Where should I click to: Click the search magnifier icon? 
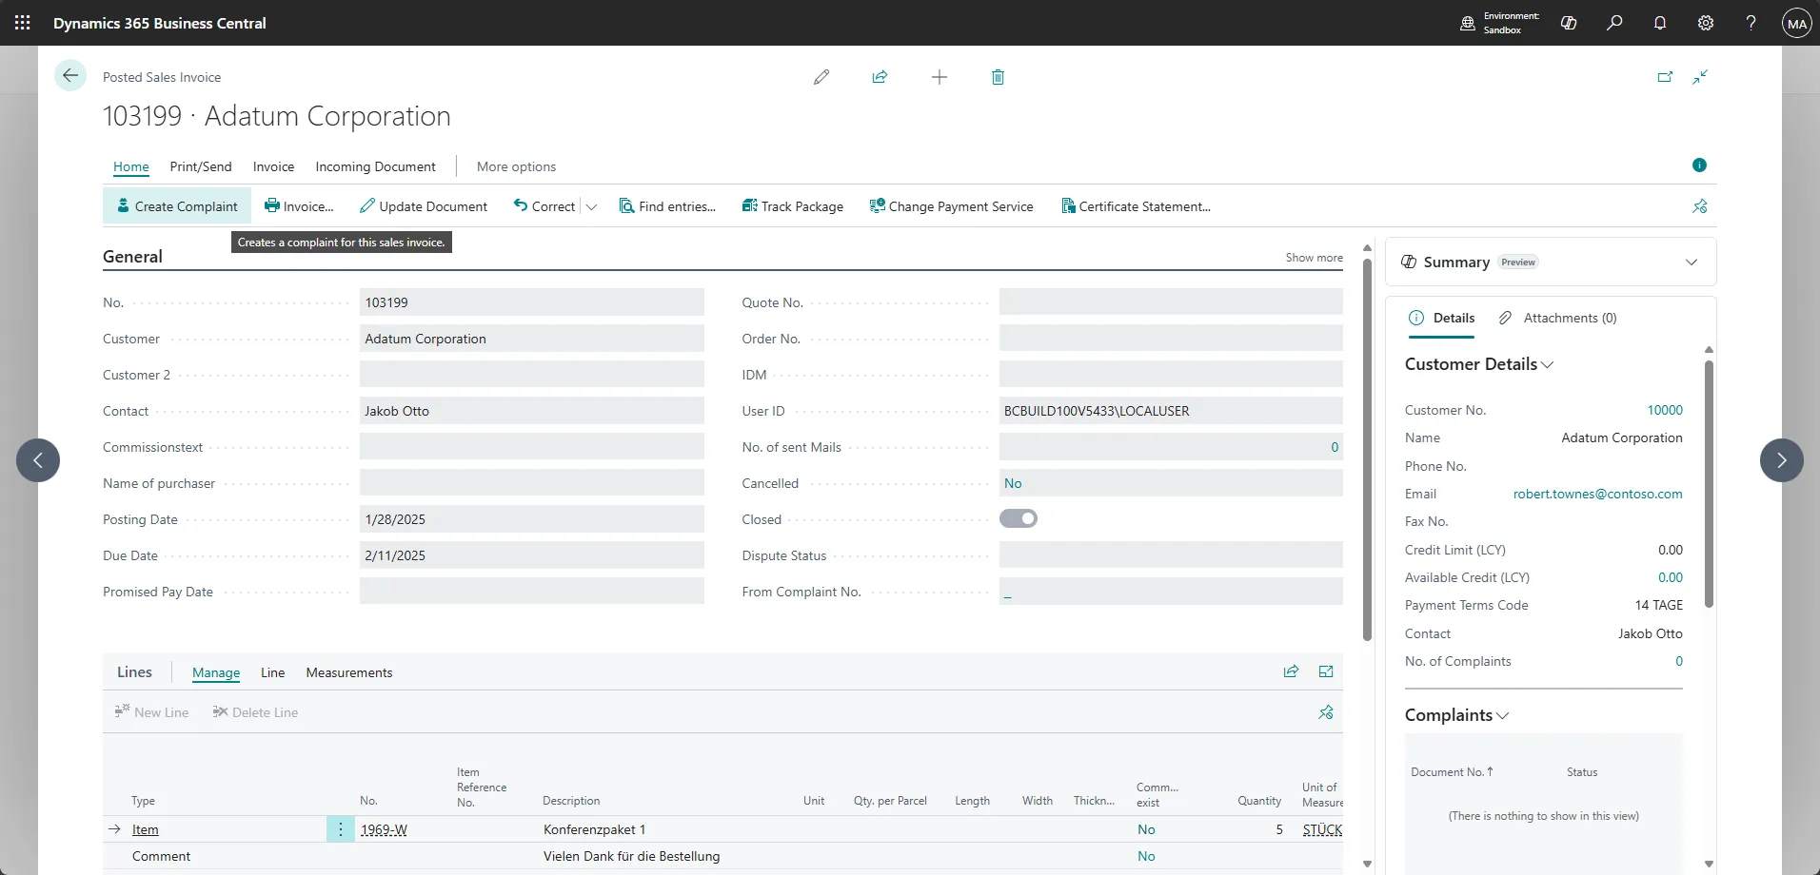pos(1614,23)
